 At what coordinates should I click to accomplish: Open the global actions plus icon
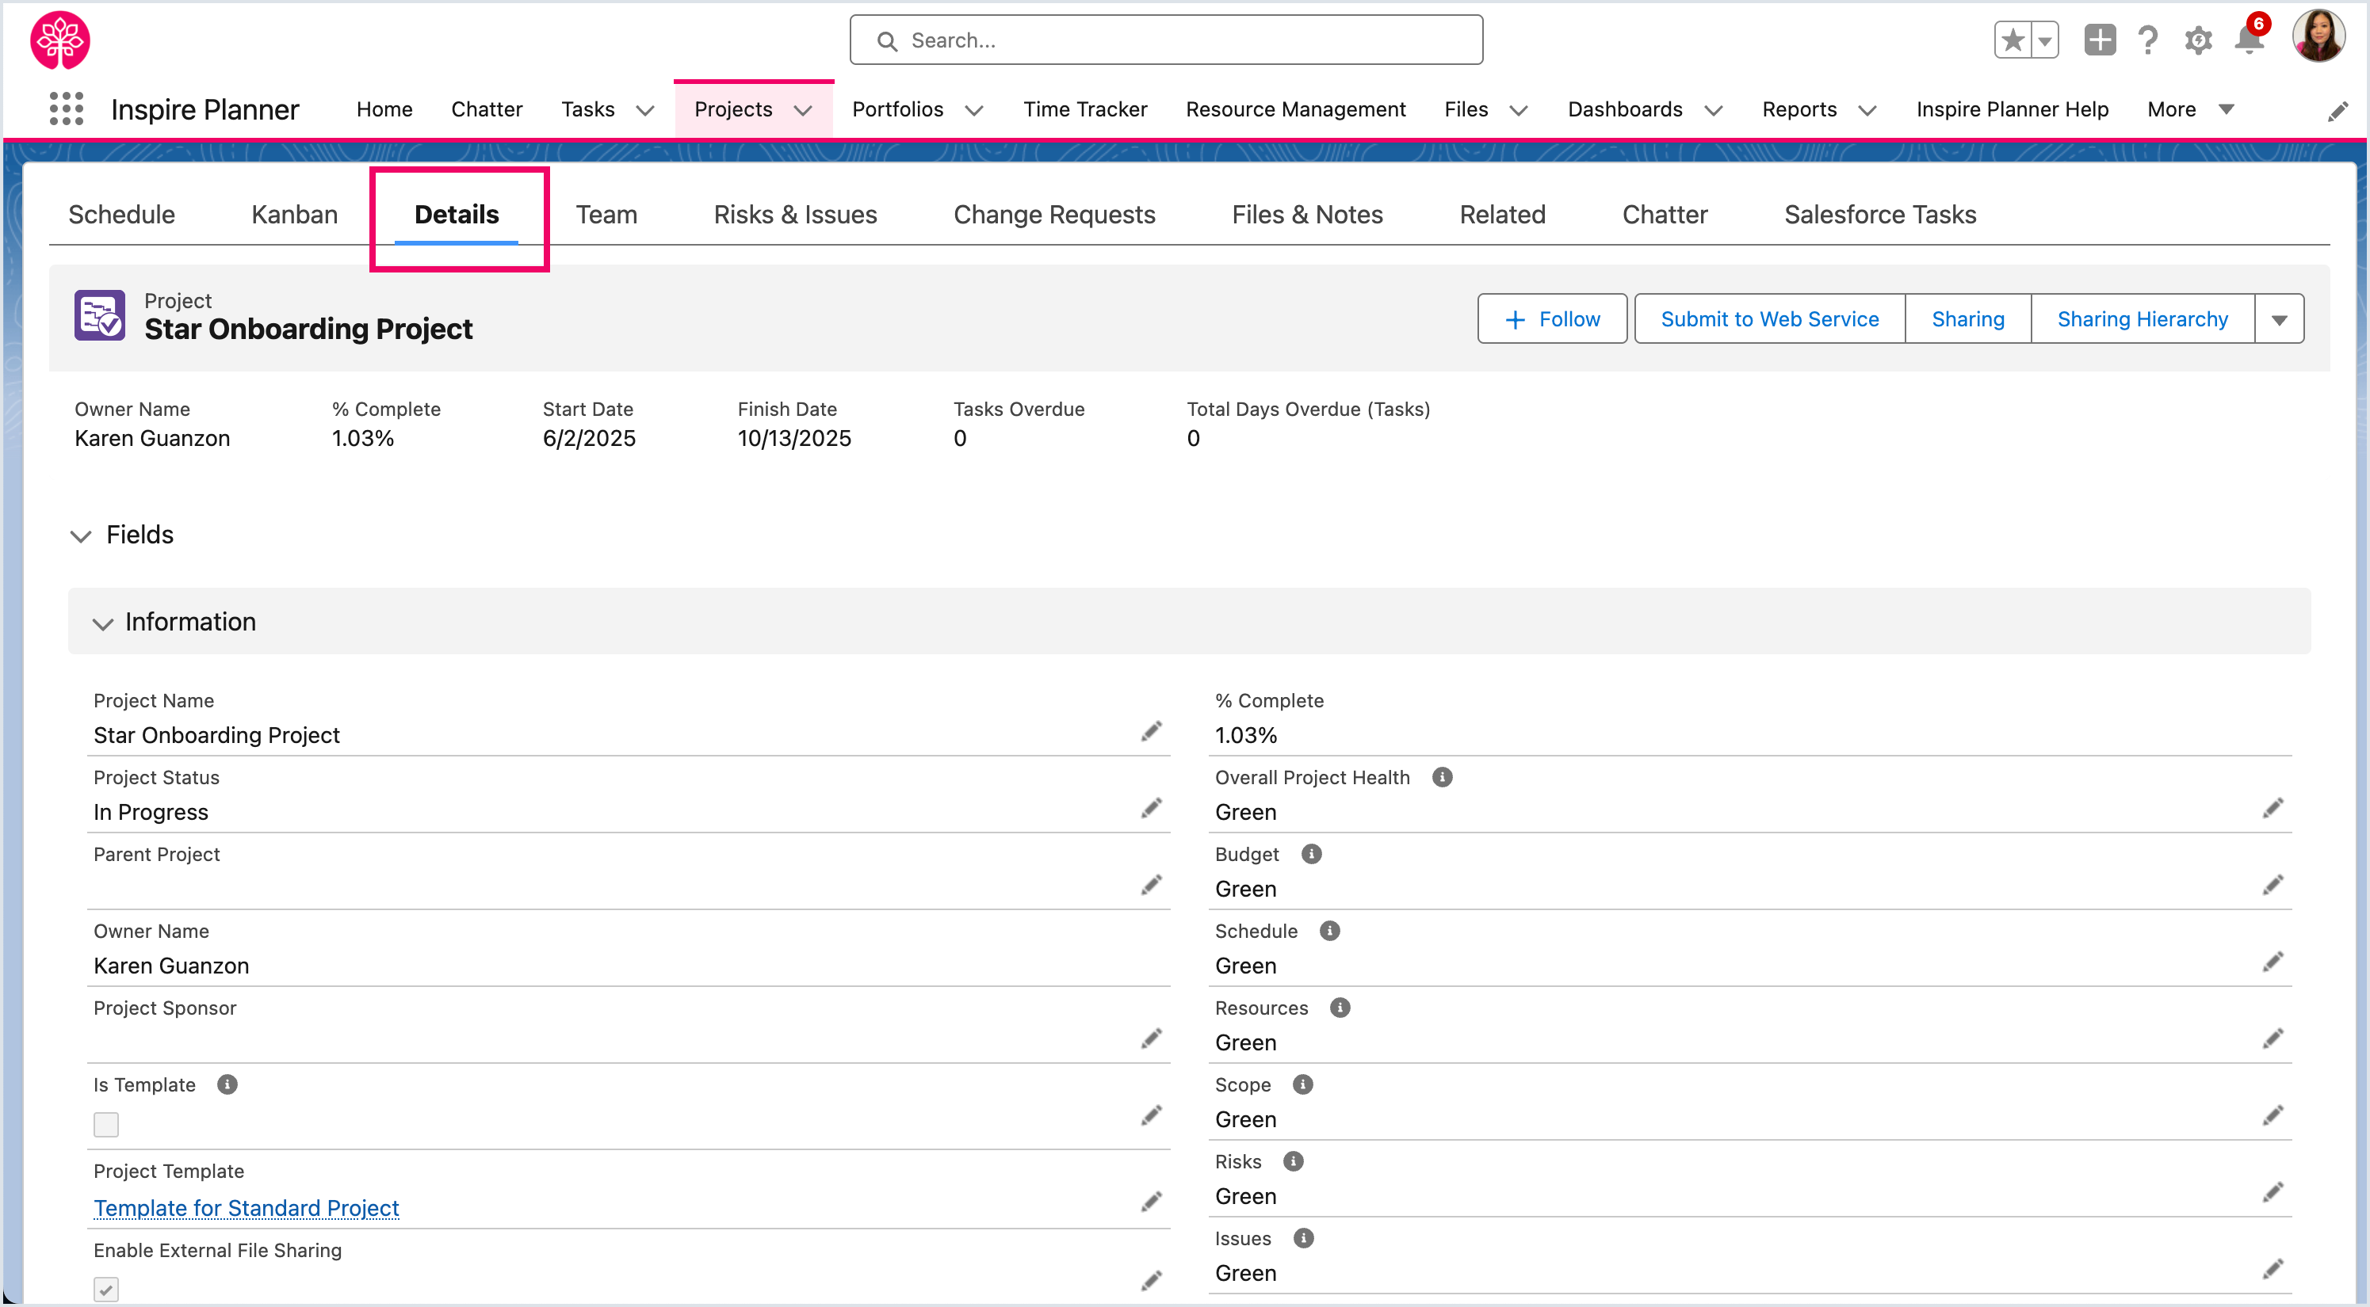point(2100,40)
